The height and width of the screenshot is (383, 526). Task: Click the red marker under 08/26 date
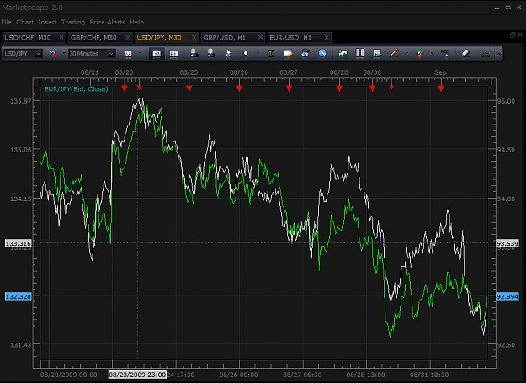click(239, 88)
